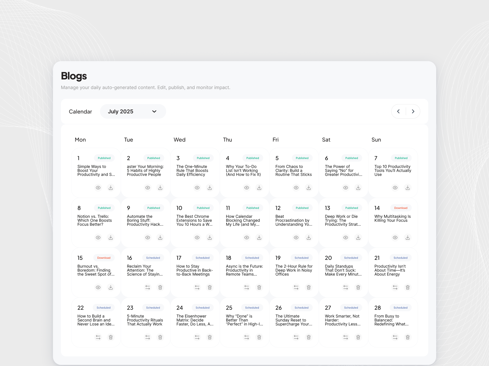Open the trash icon on July 17's post
Screen dimensions: 489x366
tap(210, 287)
